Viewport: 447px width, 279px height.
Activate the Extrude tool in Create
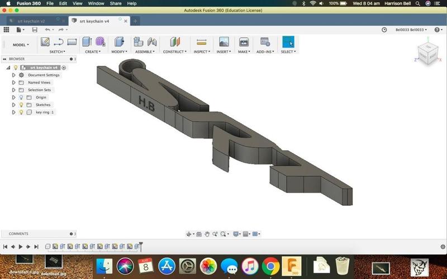pos(87,42)
